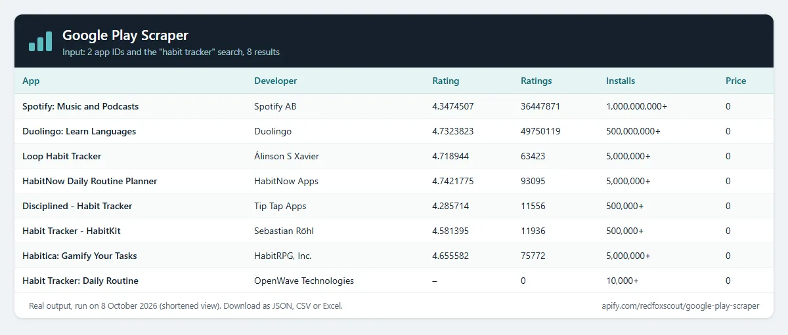Click ratings count 93095
The height and width of the screenshot is (335, 788).
(x=533, y=181)
